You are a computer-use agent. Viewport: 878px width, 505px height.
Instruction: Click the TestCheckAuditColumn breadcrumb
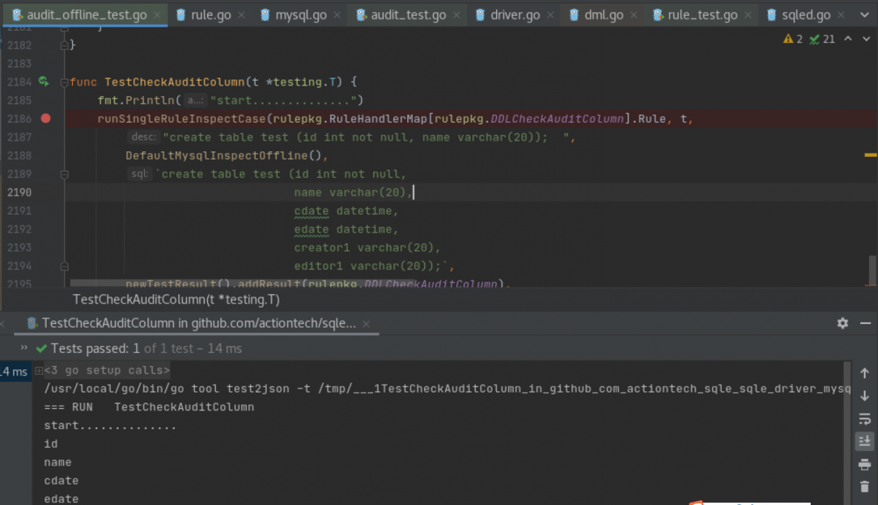click(x=176, y=299)
